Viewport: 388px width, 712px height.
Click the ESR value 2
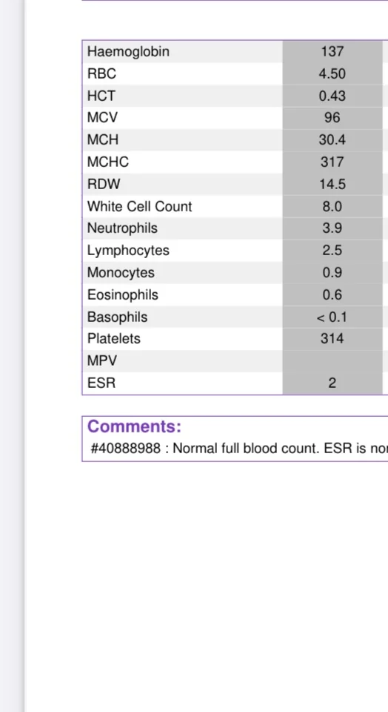pos(332,383)
